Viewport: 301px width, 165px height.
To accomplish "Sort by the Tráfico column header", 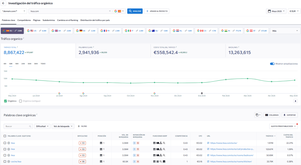I will click(270, 136).
